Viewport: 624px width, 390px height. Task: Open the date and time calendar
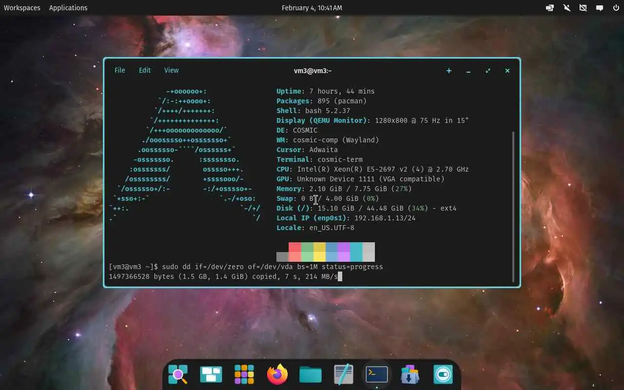tap(312, 8)
